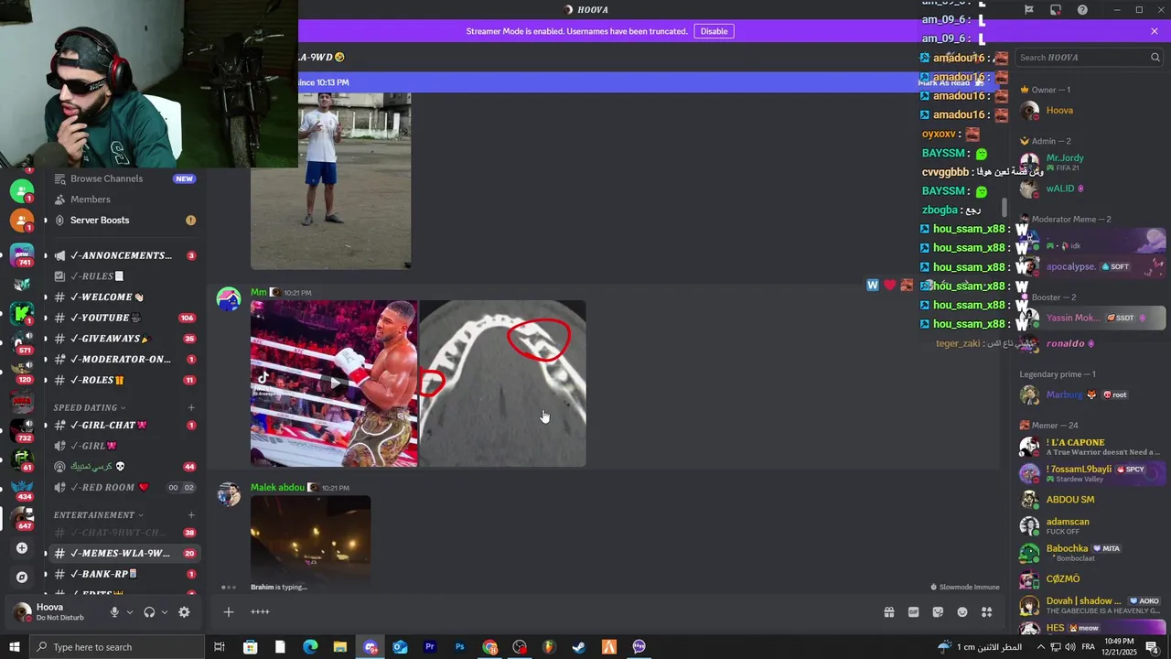Open the ANNONCEMENTS channel
The width and height of the screenshot is (1171, 659).
(x=124, y=255)
